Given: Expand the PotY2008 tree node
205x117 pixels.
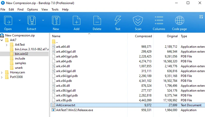Looking at the screenshot, I should [2, 77].
